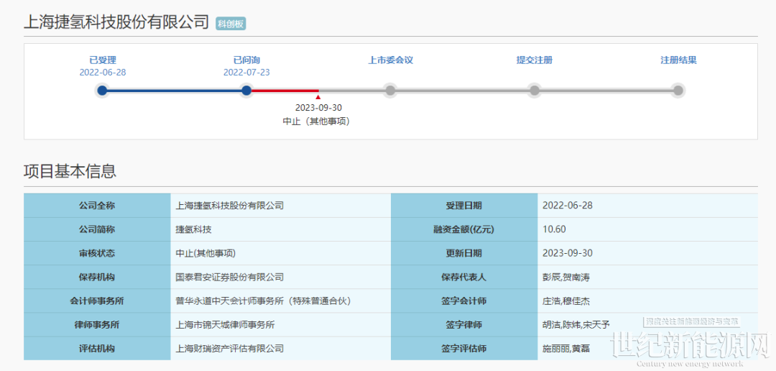The width and height of the screenshot is (776, 371).
Task: Click the 评估机构 header cell
Action: tap(97, 349)
